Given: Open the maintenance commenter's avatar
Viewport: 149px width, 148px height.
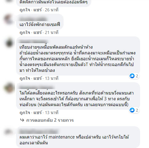Looking at the screenshot, I should [x=9, y=132].
